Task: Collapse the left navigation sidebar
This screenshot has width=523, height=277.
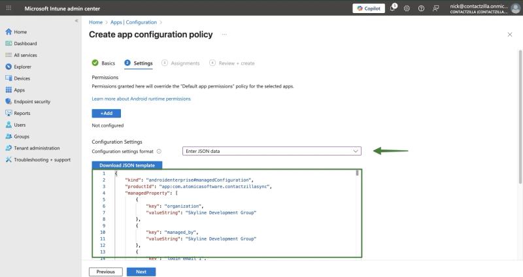Action: [76, 21]
